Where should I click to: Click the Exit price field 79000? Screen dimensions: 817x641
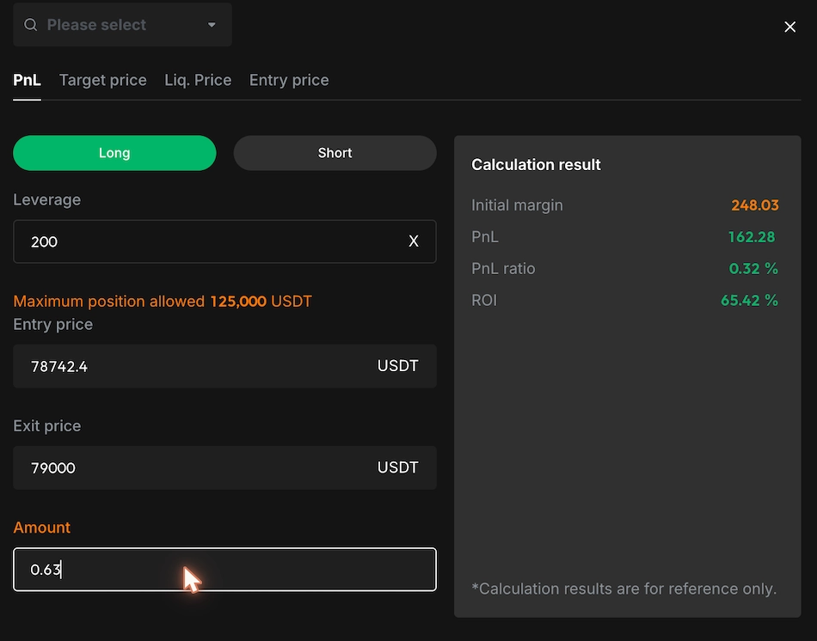pyautogui.click(x=224, y=467)
